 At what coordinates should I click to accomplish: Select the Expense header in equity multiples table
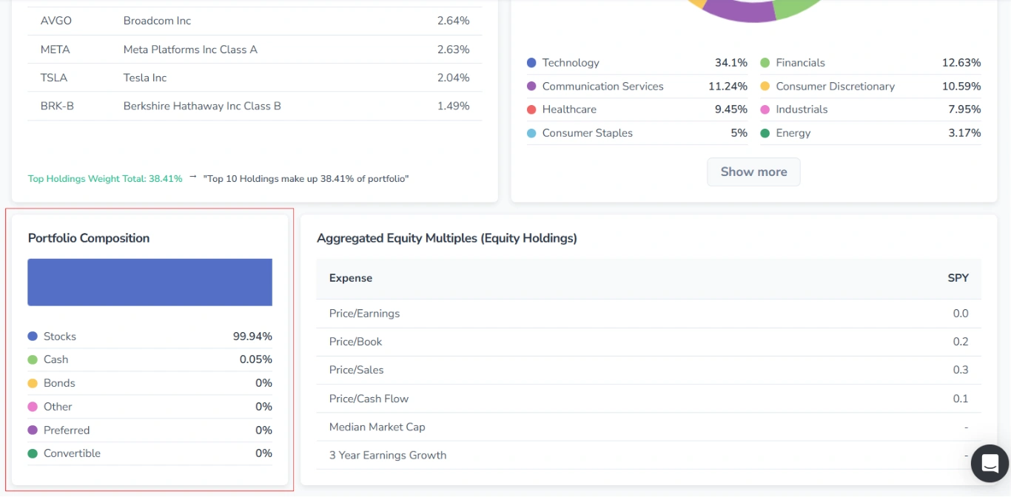[351, 278]
